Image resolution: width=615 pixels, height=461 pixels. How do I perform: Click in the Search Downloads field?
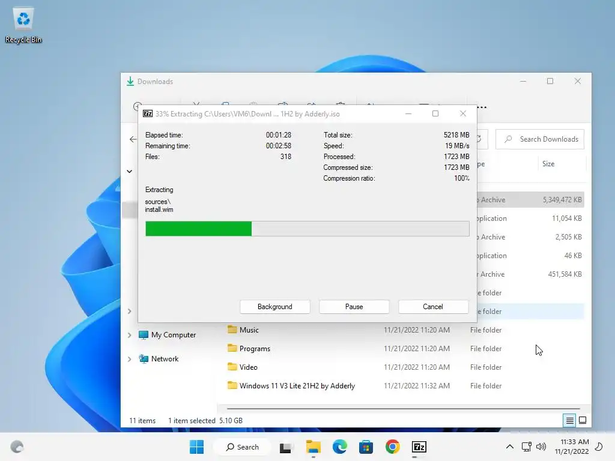[x=540, y=139]
